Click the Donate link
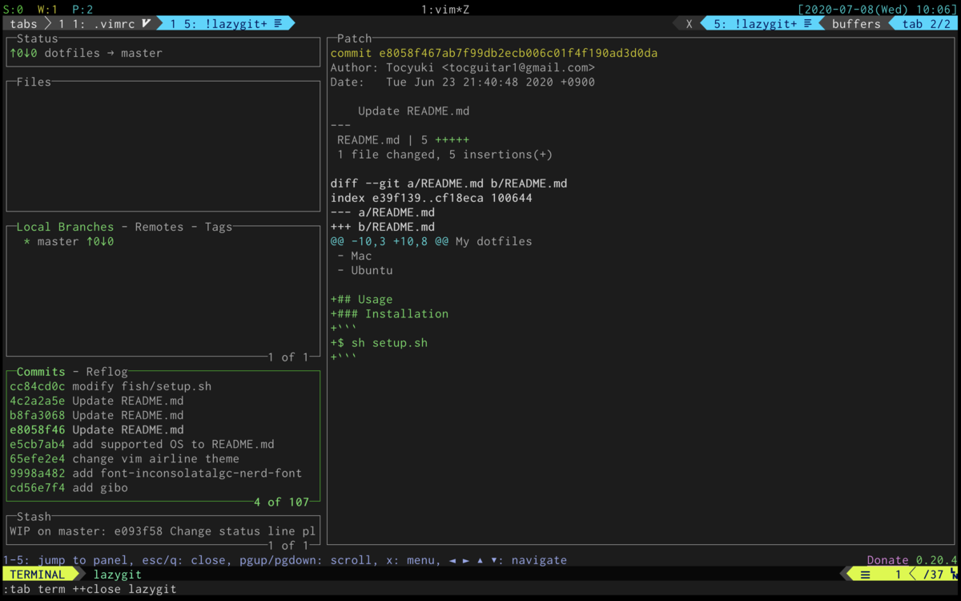This screenshot has height=601, width=961. click(887, 560)
